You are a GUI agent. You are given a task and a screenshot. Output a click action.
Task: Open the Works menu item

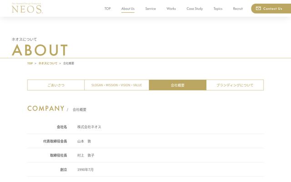click(x=171, y=9)
